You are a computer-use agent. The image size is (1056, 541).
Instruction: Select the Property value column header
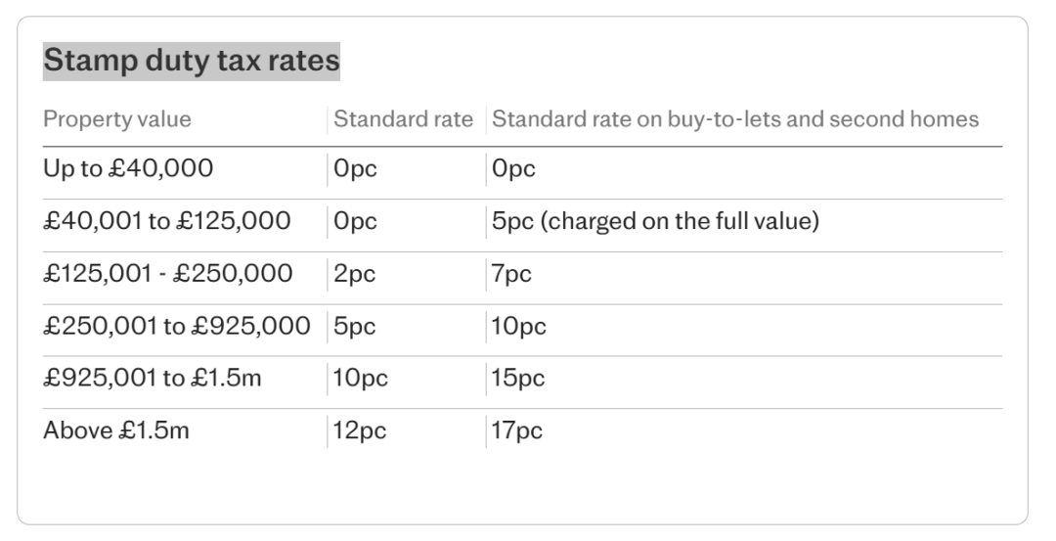117,119
